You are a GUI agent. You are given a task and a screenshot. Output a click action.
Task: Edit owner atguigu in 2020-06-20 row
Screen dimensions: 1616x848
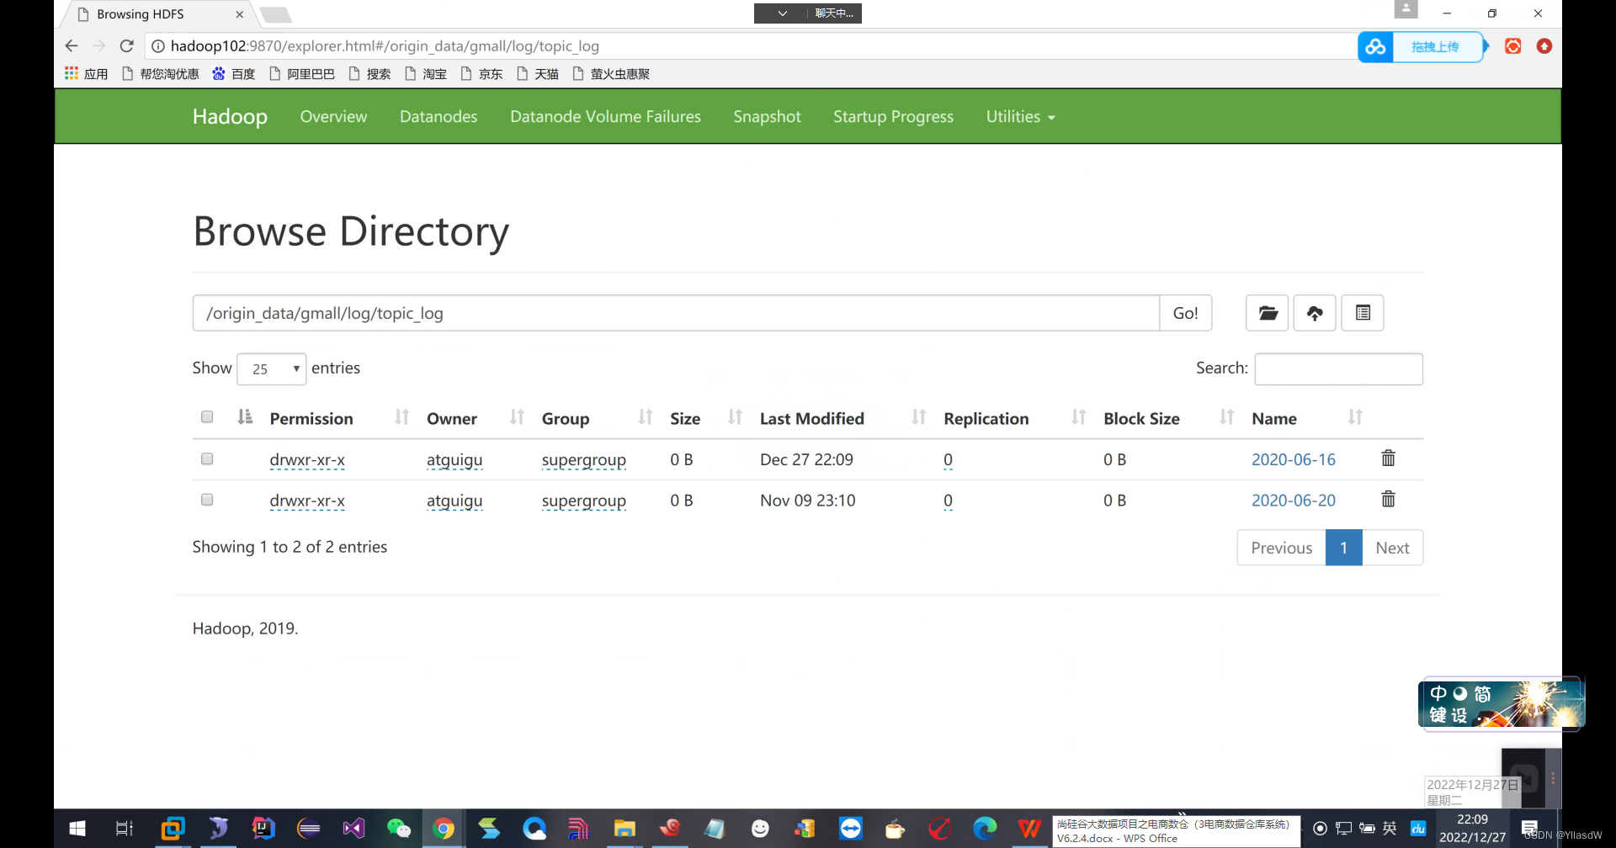(x=454, y=501)
